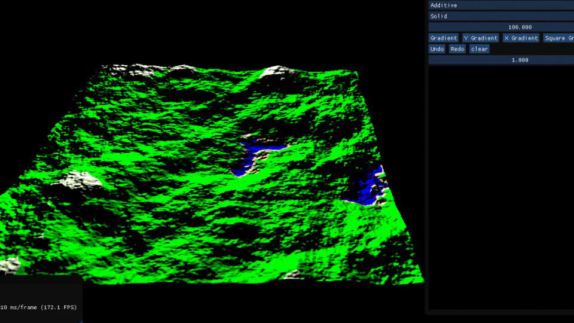The image size is (574, 323).
Task: Apply the Y Gradient option
Action: click(x=481, y=38)
